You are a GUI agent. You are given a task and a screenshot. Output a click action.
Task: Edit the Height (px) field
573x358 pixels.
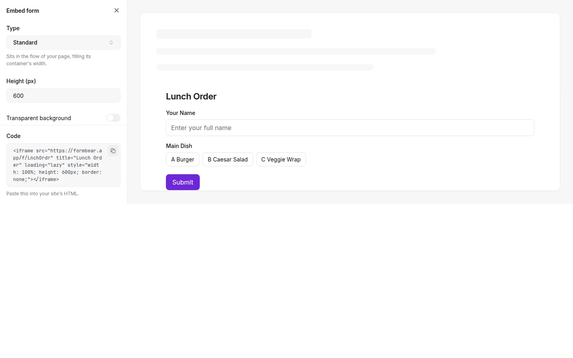63,95
